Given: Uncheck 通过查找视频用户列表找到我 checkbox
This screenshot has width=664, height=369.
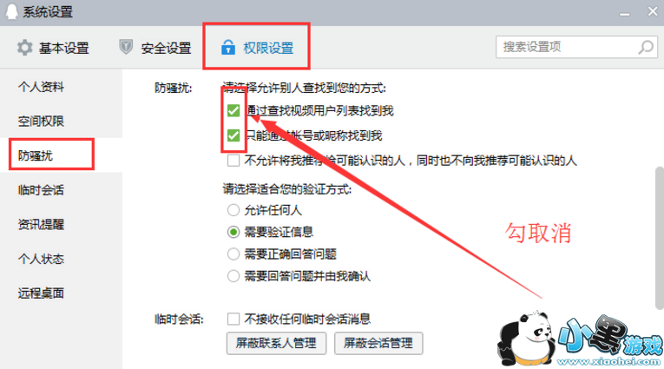Looking at the screenshot, I should [233, 110].
